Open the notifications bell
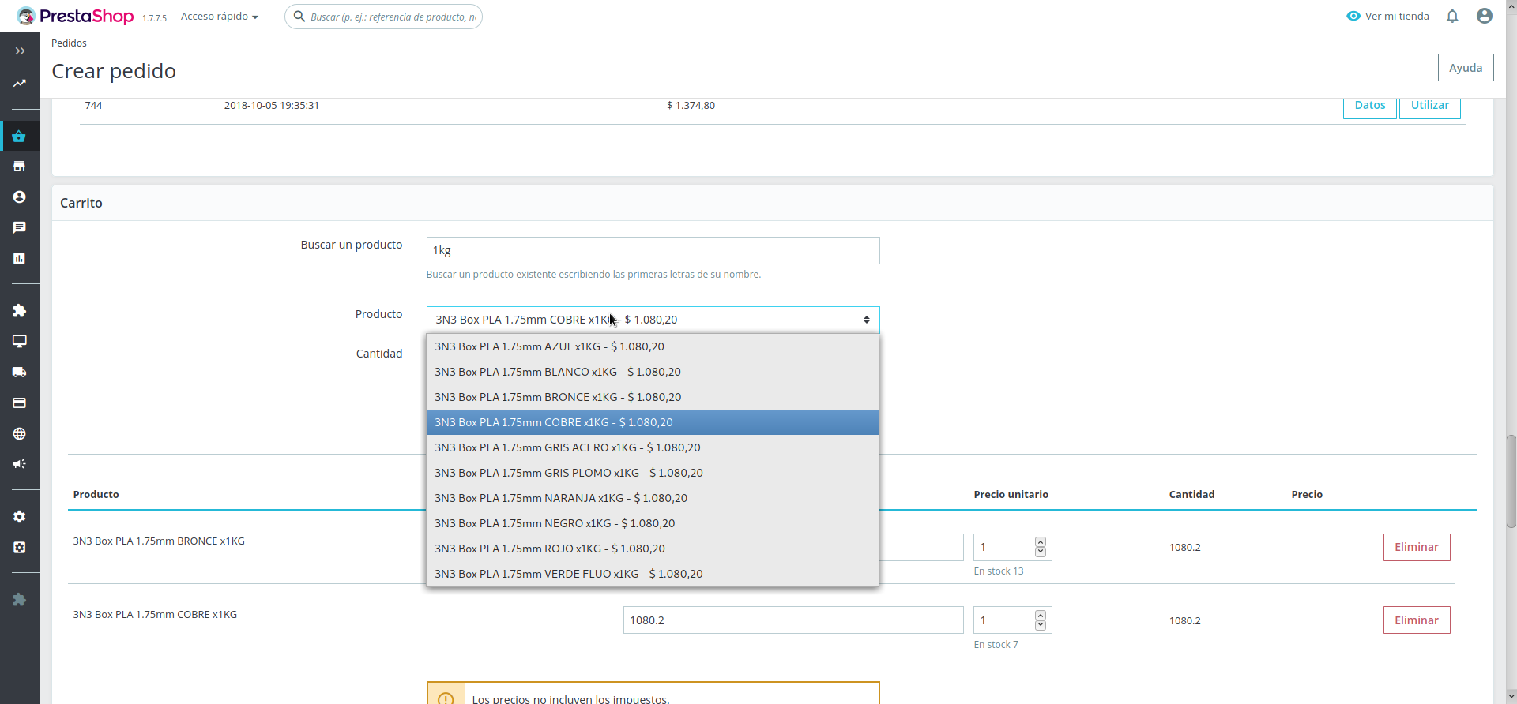 pos(1452,16)
